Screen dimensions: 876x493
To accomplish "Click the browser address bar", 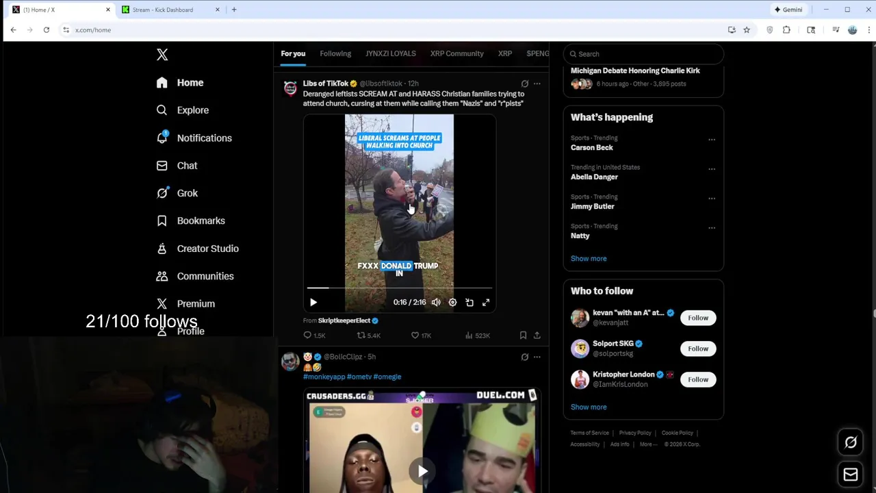I will (390, 30).
